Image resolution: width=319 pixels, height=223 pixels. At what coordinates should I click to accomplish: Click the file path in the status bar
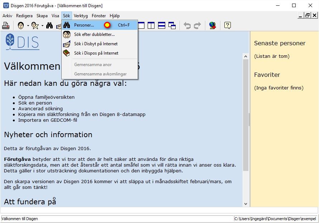click(x=275, y=219)
